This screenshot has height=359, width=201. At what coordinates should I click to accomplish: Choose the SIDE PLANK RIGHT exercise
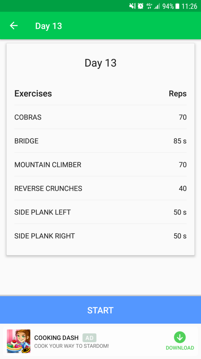point(100,236)
